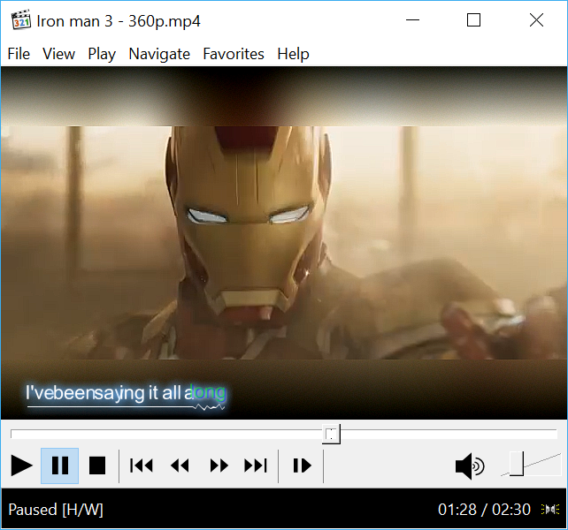Click the Media Player Classic title bar icon

coord(20,20)
